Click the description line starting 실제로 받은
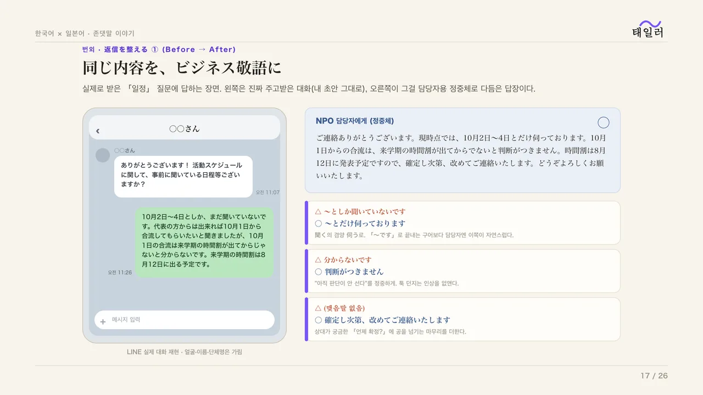The image size is (703, 395). pyautogui.click(x=309, y=88)
